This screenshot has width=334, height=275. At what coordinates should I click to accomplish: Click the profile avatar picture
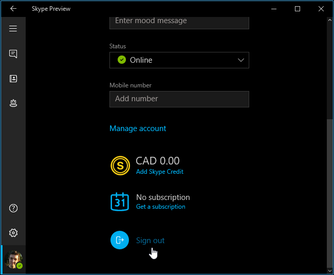14,260
